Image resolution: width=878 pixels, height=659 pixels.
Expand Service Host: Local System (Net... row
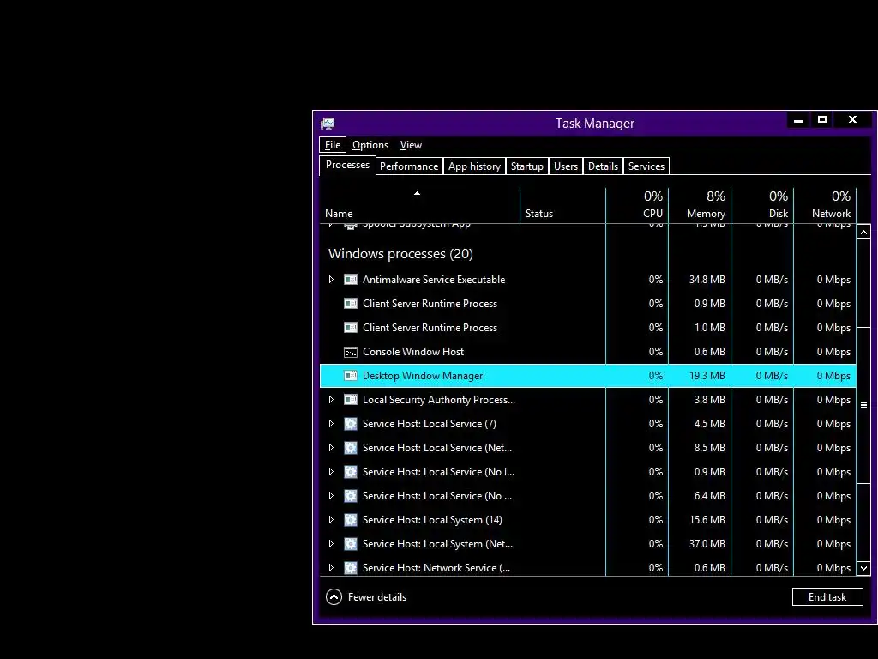pos(331,544)
